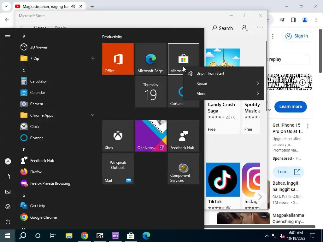This screenshot has height=242, width=323.
Task: Select Unpin from Start
Action: pos(224,73)
